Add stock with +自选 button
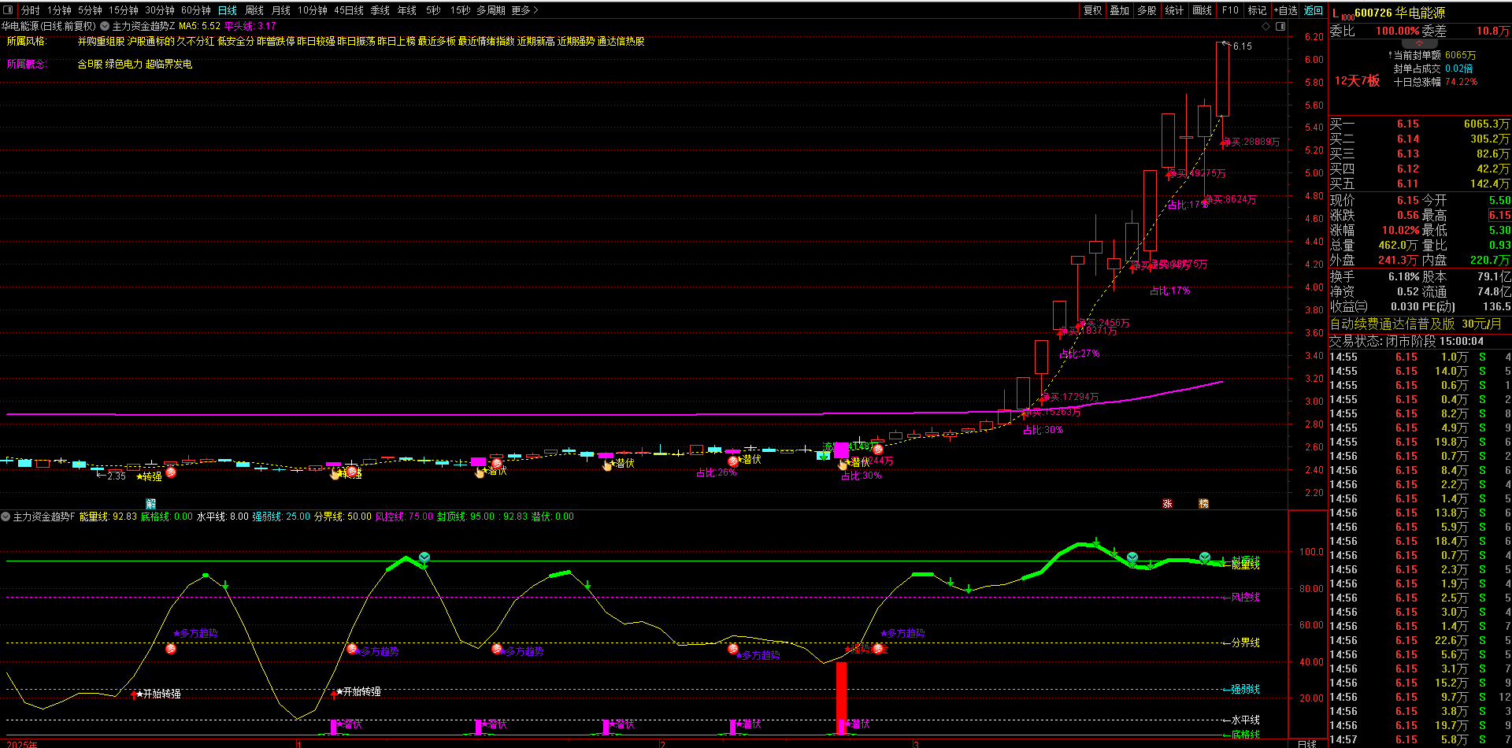Viewport: 1512px width, 748px height. coord(1285,10)
